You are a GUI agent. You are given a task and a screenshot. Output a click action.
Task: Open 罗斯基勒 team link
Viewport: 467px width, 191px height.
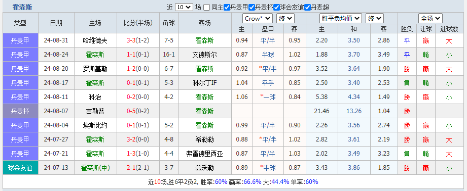pos(95,69)
